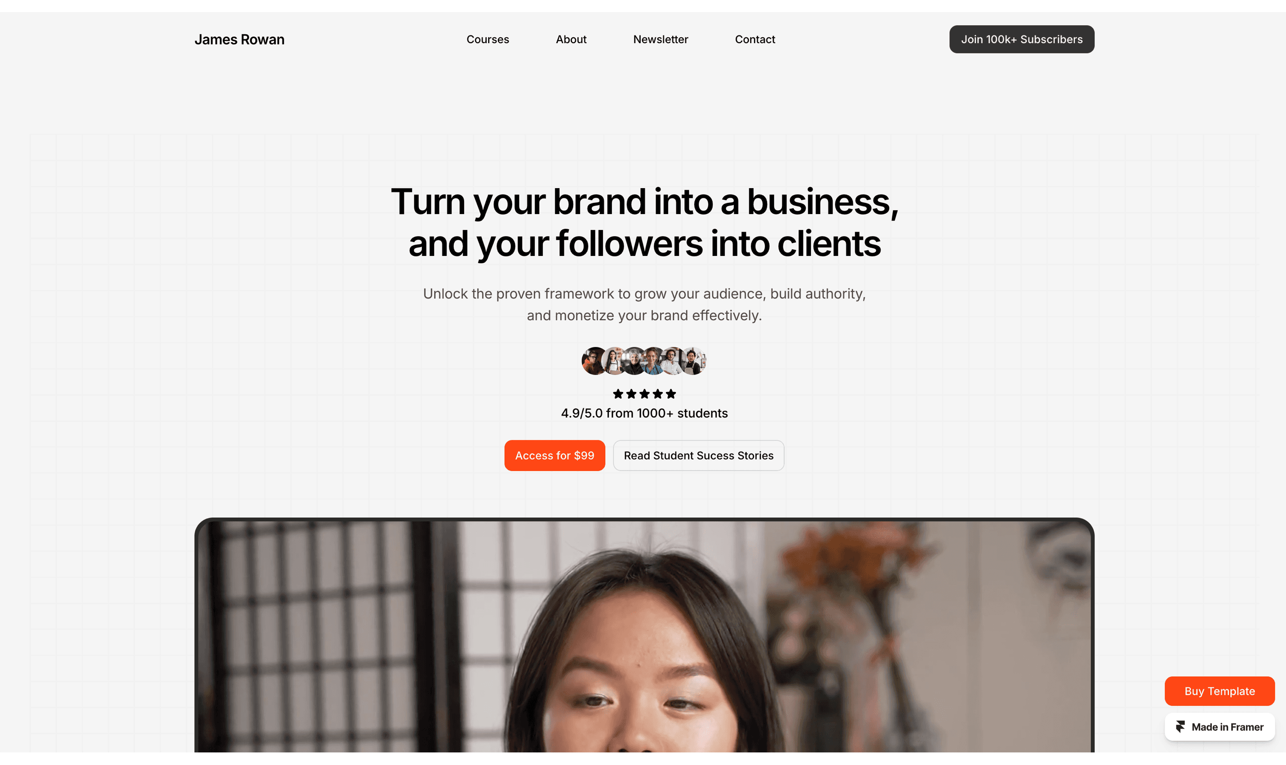Click the fifth student avatar
This screenshot has width=1286, height=765.
(672, 361)
